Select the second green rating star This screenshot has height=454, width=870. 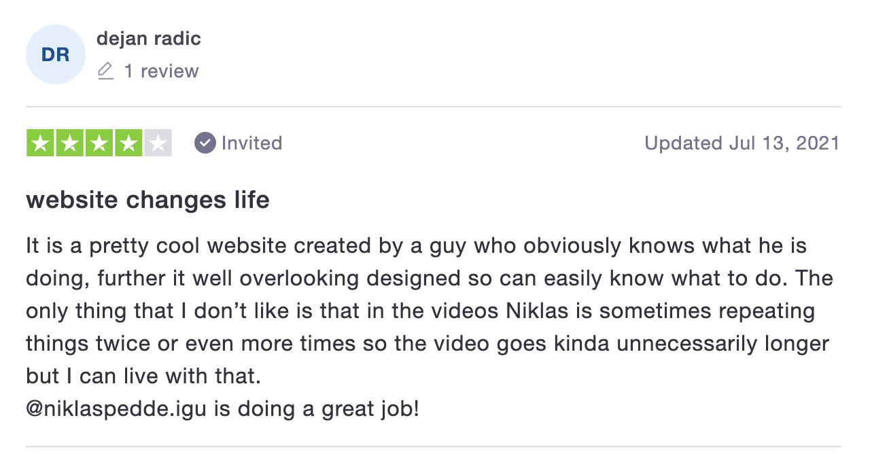[70, 143]
